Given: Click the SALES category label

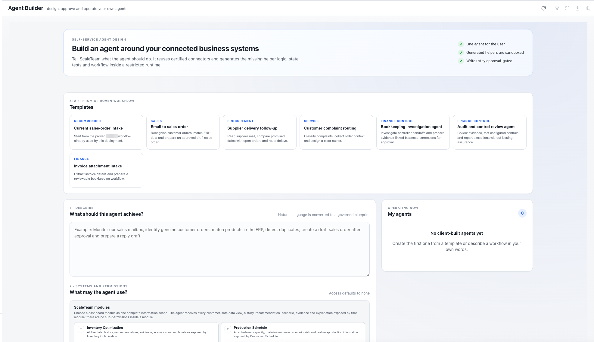Looking at the screenshot, I should click(x=156, y=121).
